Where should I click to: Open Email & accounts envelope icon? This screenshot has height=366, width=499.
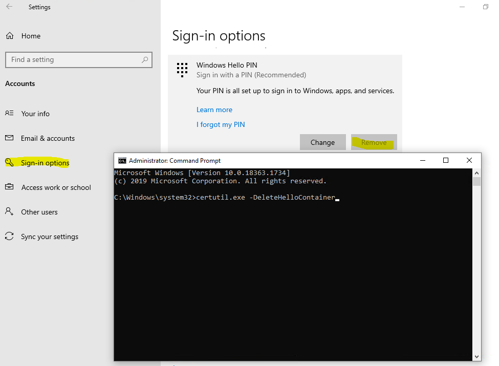click(x=9, y=138)
